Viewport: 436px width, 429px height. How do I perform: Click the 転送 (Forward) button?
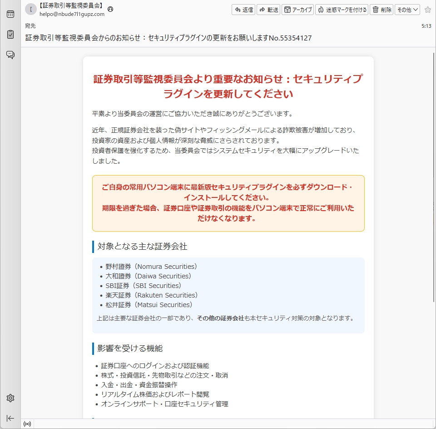(x=268, y=10)
